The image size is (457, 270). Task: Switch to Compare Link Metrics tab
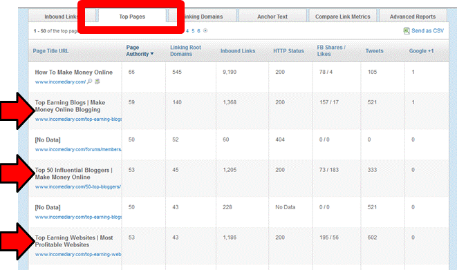[x=342, y=17]
